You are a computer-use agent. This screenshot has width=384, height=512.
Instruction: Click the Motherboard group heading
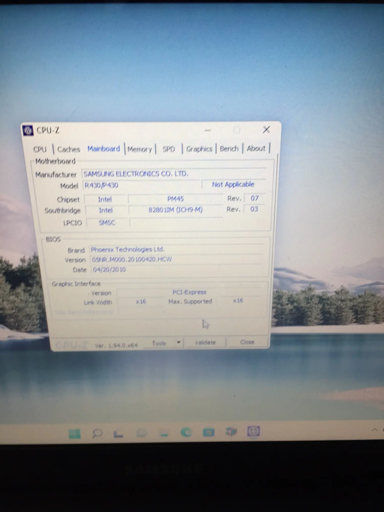(55, 161)
